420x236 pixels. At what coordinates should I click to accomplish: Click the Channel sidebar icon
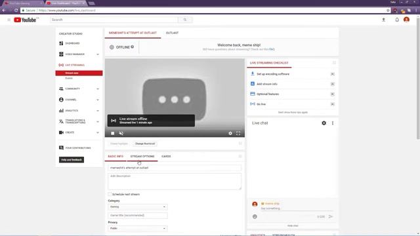pyautogui.click(x=61, y=100)
